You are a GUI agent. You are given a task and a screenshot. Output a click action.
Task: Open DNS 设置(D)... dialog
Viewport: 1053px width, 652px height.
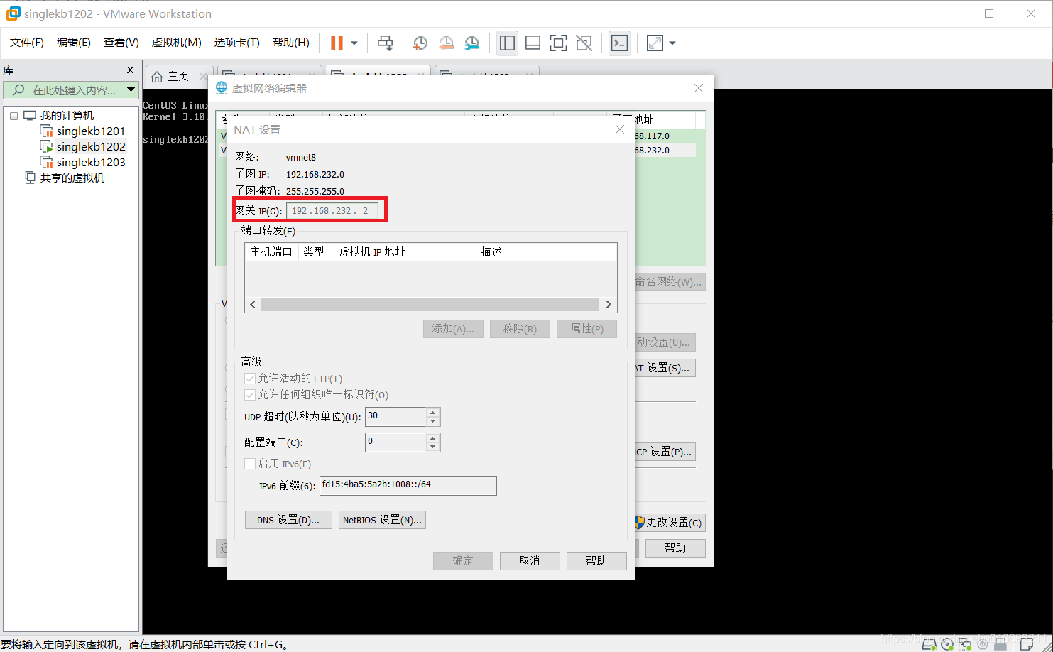pos(288,520)
